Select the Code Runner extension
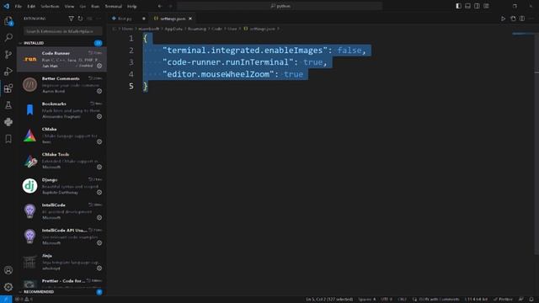Viewport: 539px width, 303px height. [61, 60]
